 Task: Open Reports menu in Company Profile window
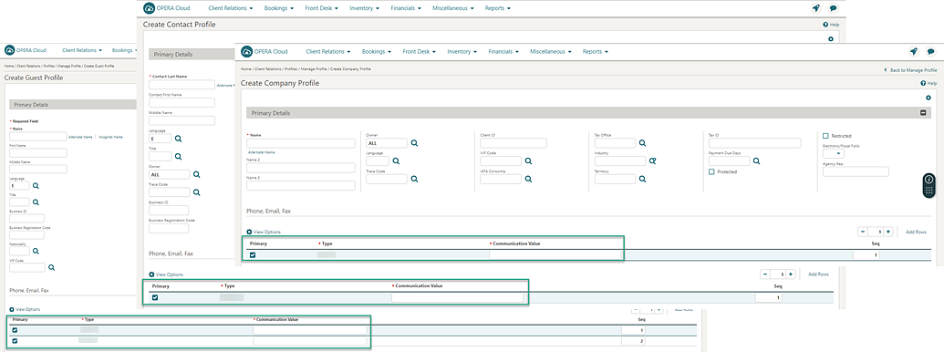coord(596,52)
